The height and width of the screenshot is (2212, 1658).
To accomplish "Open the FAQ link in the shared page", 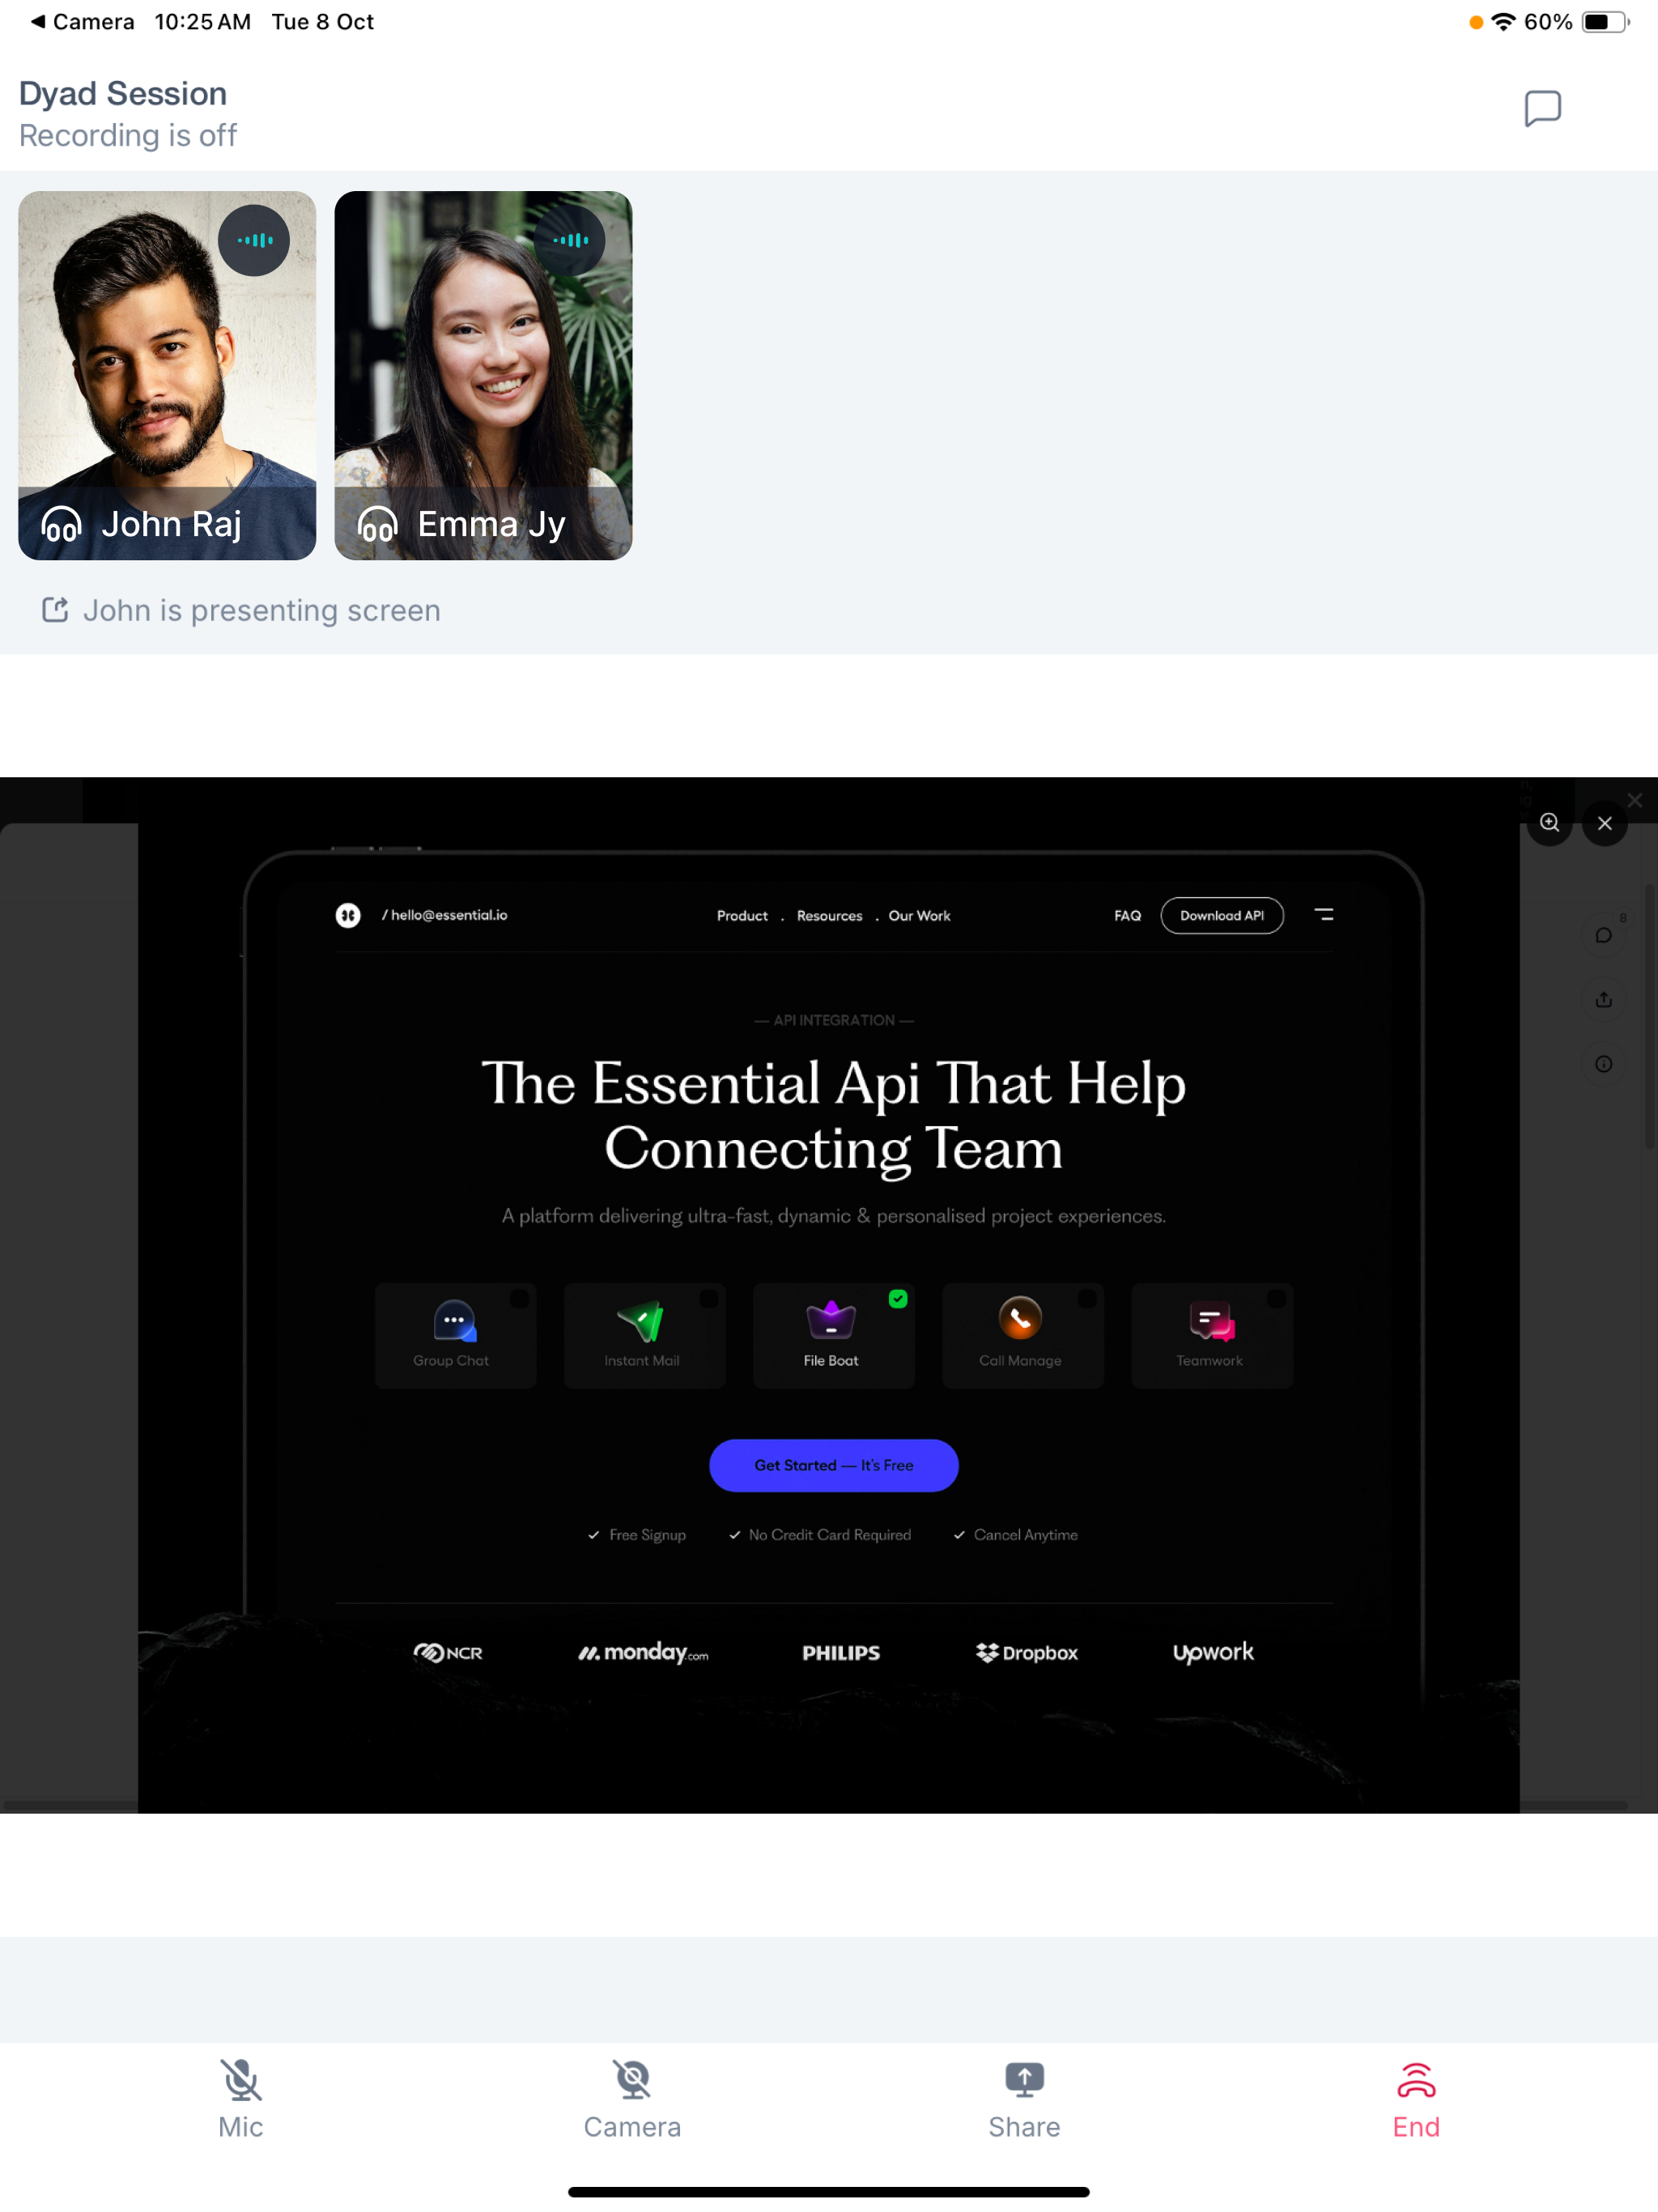I will click(1127, 916).
